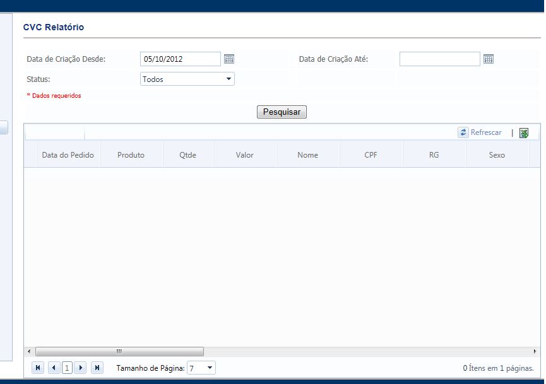This screenshot has width=546, height=384.
Task: Select page number 1 button
Action: [67, 368]
